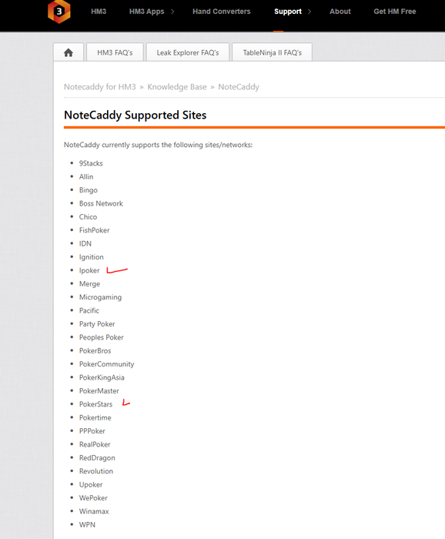Click the RedDragon list entry
Screen dimensions: 445x539
(97, 458)
